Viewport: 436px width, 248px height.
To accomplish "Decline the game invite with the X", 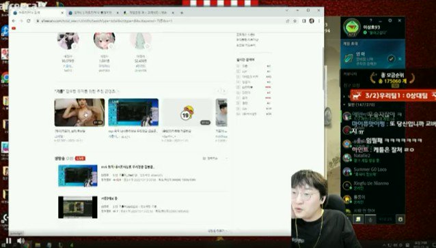I will (400, 59).
